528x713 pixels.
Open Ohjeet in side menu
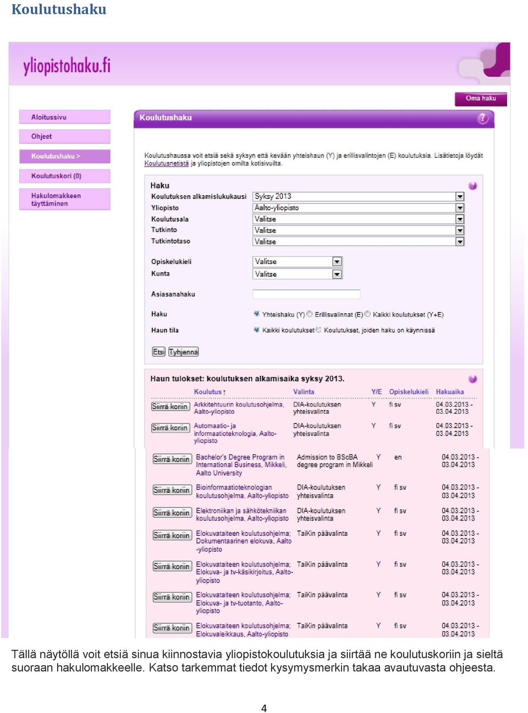(64, 136)
